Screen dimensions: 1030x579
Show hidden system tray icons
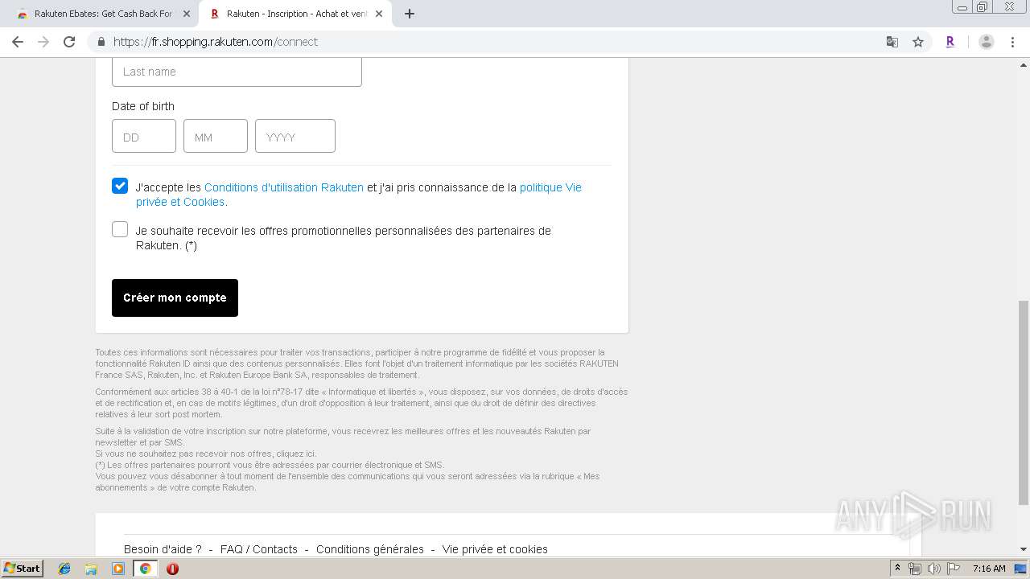point(897,569)
